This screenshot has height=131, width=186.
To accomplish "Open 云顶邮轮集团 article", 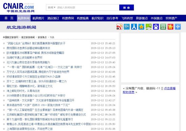I will pos(46,115).
